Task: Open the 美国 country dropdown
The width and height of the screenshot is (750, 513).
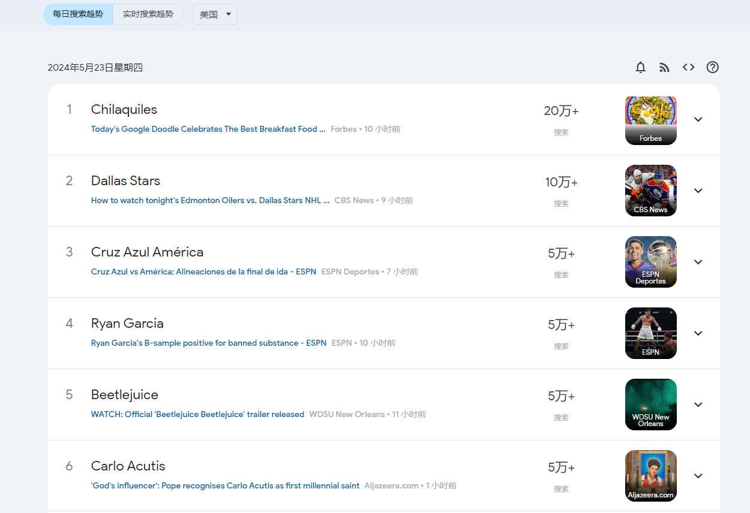Action: coord(215,14)
